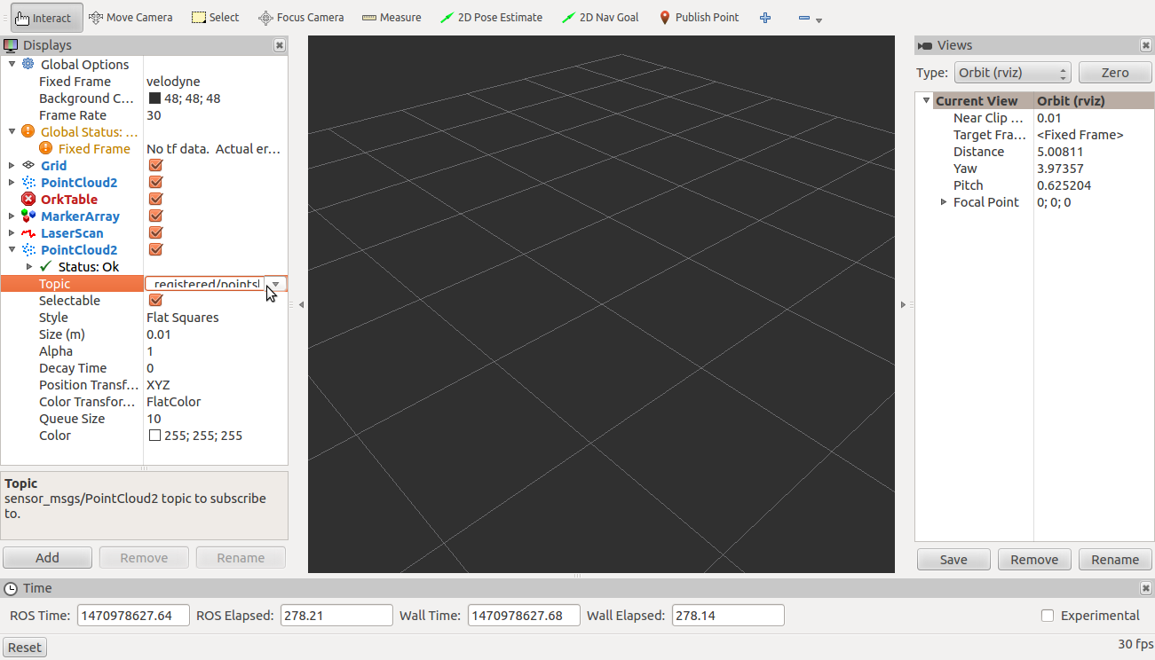Expand the MarkerArray display item
This screenshot has height=660, width=1155.
(12, 216)
